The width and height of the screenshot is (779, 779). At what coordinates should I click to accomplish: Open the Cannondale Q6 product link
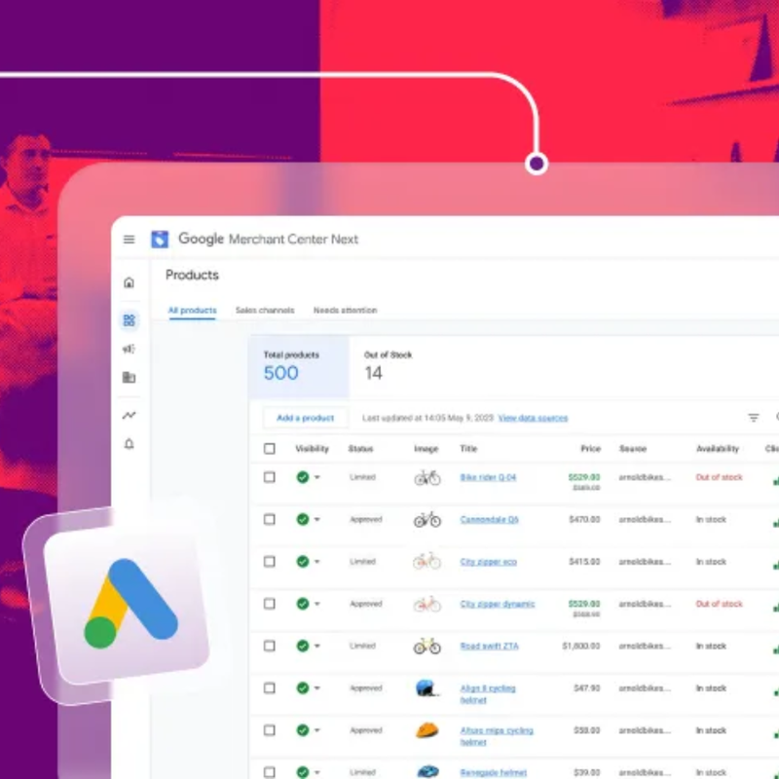point(490,520)
